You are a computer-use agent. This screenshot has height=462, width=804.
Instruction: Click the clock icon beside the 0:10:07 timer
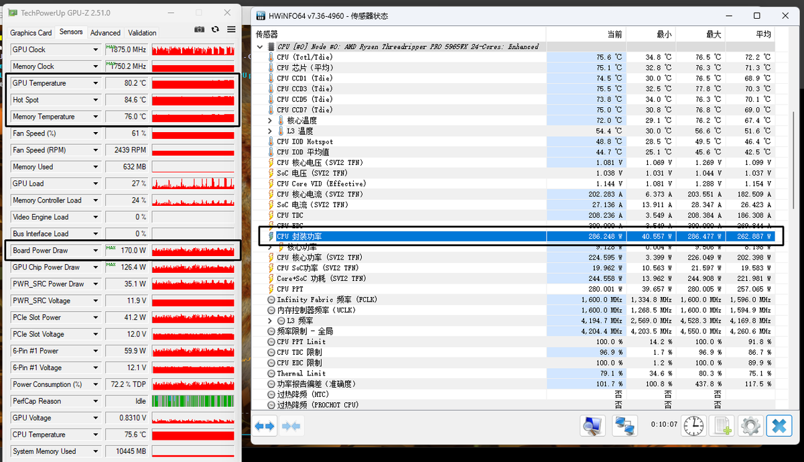click(x=694, y=425)
